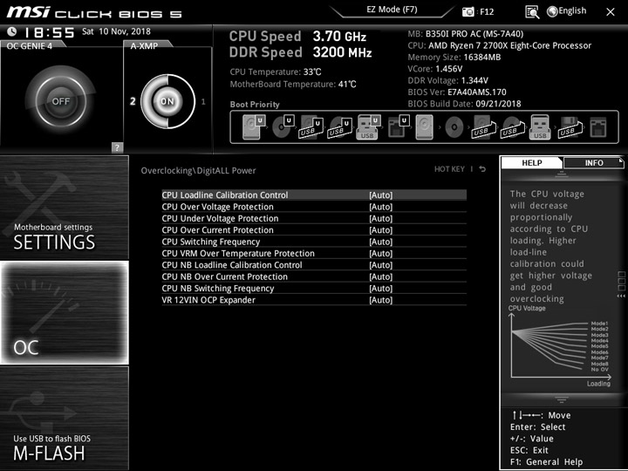Image resolution: width=628 pixels, height=471 pixels.
Task: Select the UEFI hard disk boot device icon
Action: tap(254, 127)
